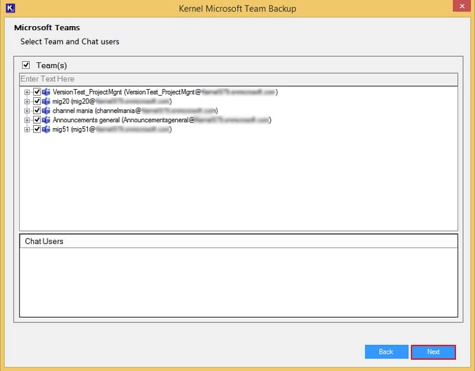Uncheck the Team(s) master checkbox
Image resolution: width=475 pixels, height=371 pixels.
coord(26,65)
